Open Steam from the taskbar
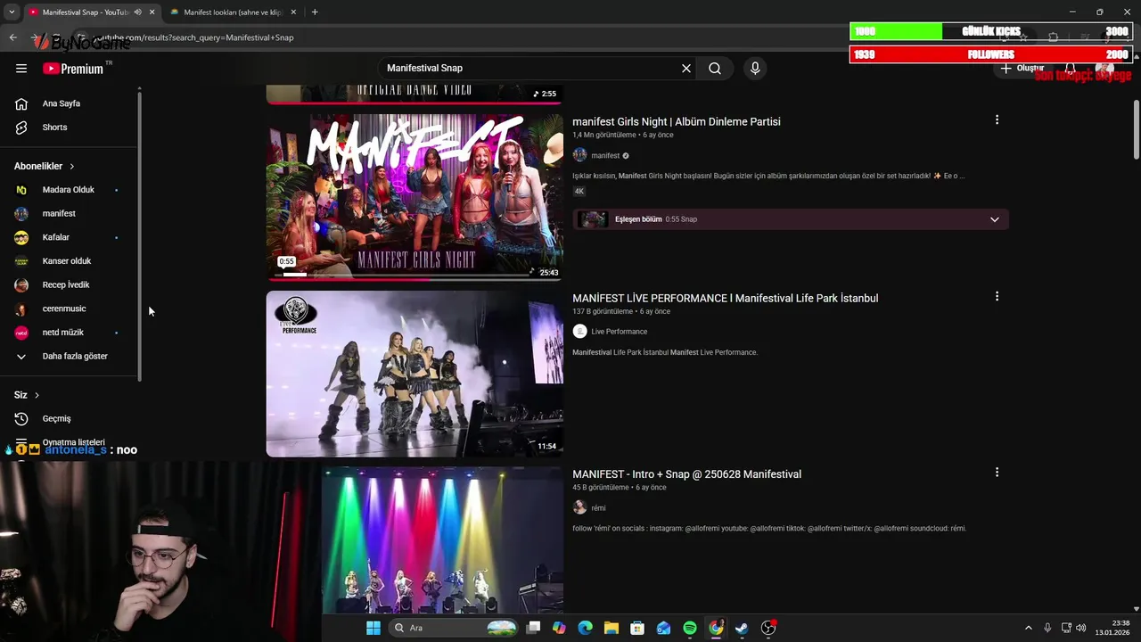1141x642 pixels. click(742, 628)
